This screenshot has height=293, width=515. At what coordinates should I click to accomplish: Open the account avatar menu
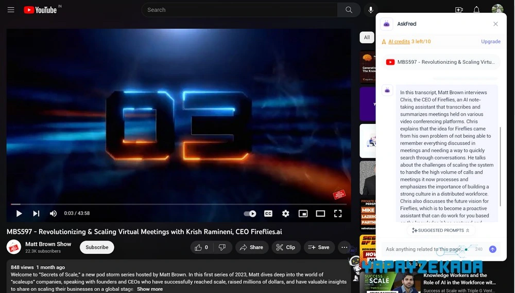pyautogui.click(x=497, y=9)
